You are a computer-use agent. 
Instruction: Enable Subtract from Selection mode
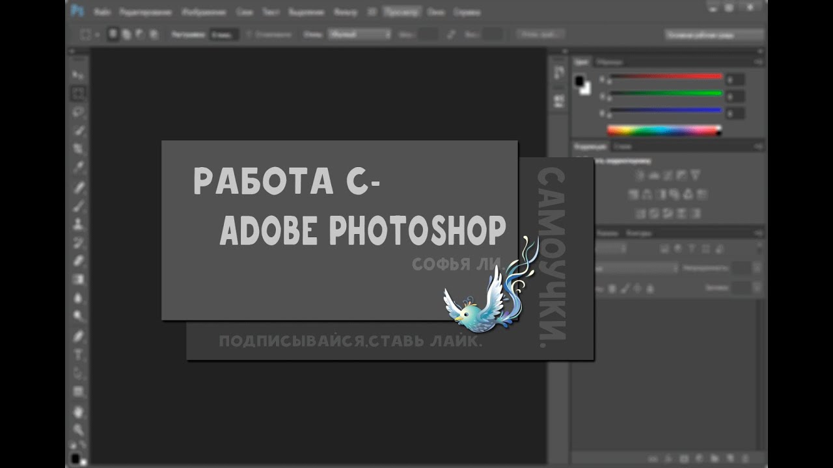[139, 34]
